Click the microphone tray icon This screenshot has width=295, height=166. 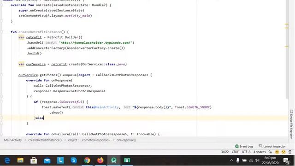click(238, 160)
